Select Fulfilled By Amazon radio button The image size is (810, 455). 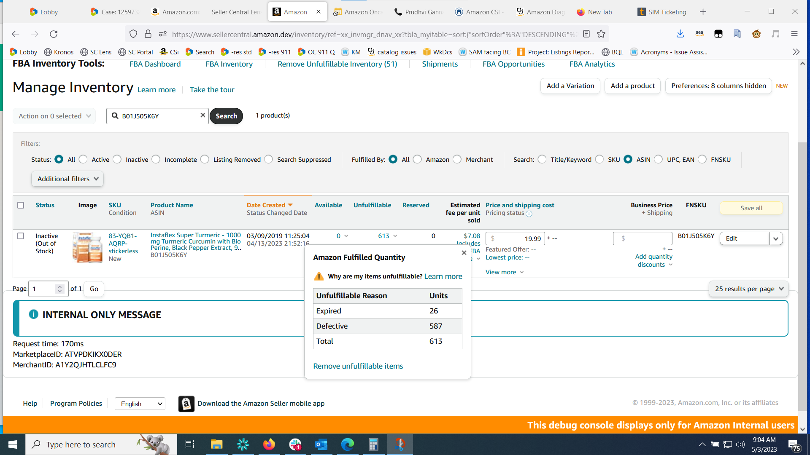click(417, 159)
